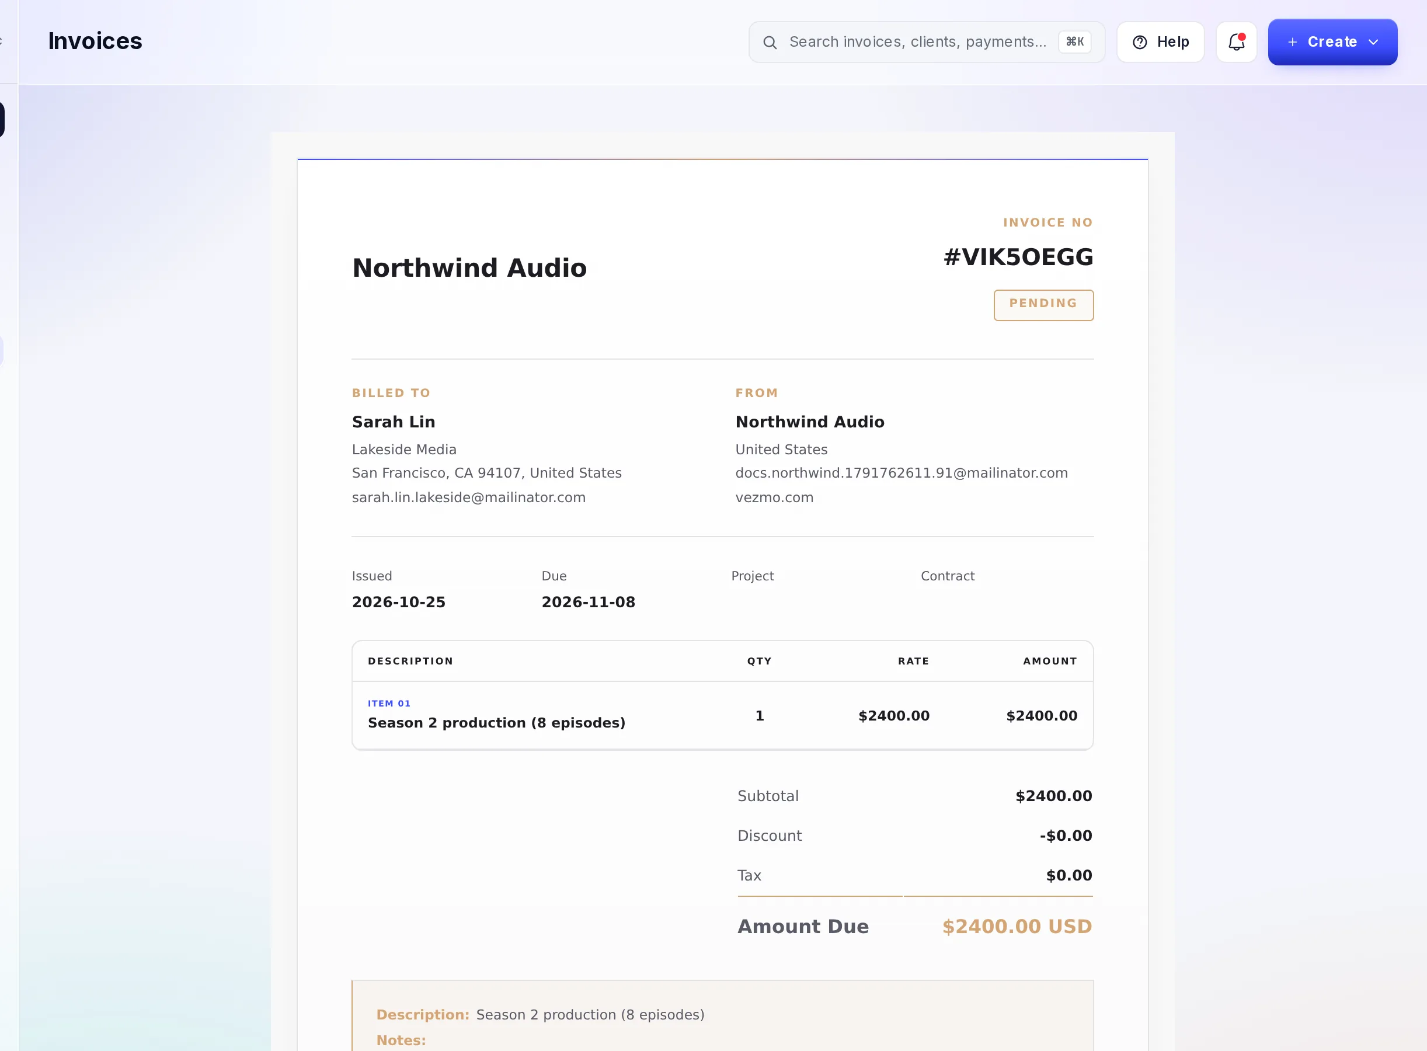The width and height of the screenshot is (1427, 1051).
Task: Expand the Create dropdown chevron
Action: tap(1373, 42)
